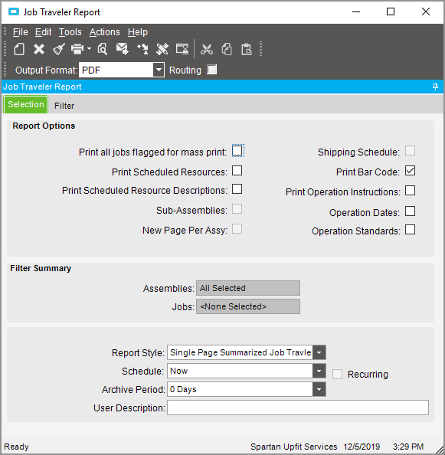
Task: Uncheck the Print Bar Code checkbox
Action: (410, 171)
